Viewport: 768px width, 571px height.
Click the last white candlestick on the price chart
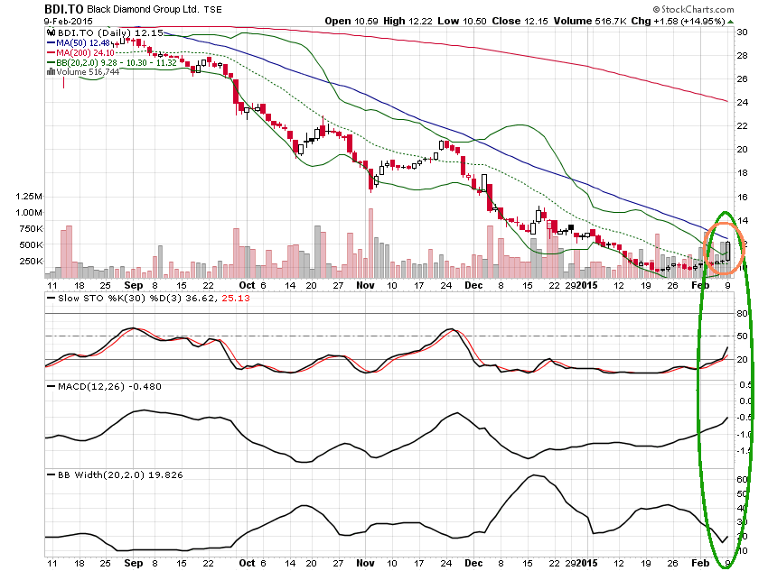click(728, 252)
